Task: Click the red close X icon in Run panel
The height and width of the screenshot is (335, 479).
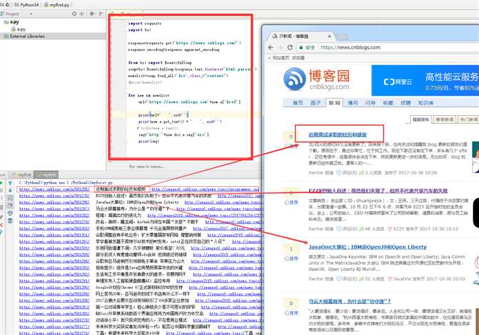Action: (1, 225)
